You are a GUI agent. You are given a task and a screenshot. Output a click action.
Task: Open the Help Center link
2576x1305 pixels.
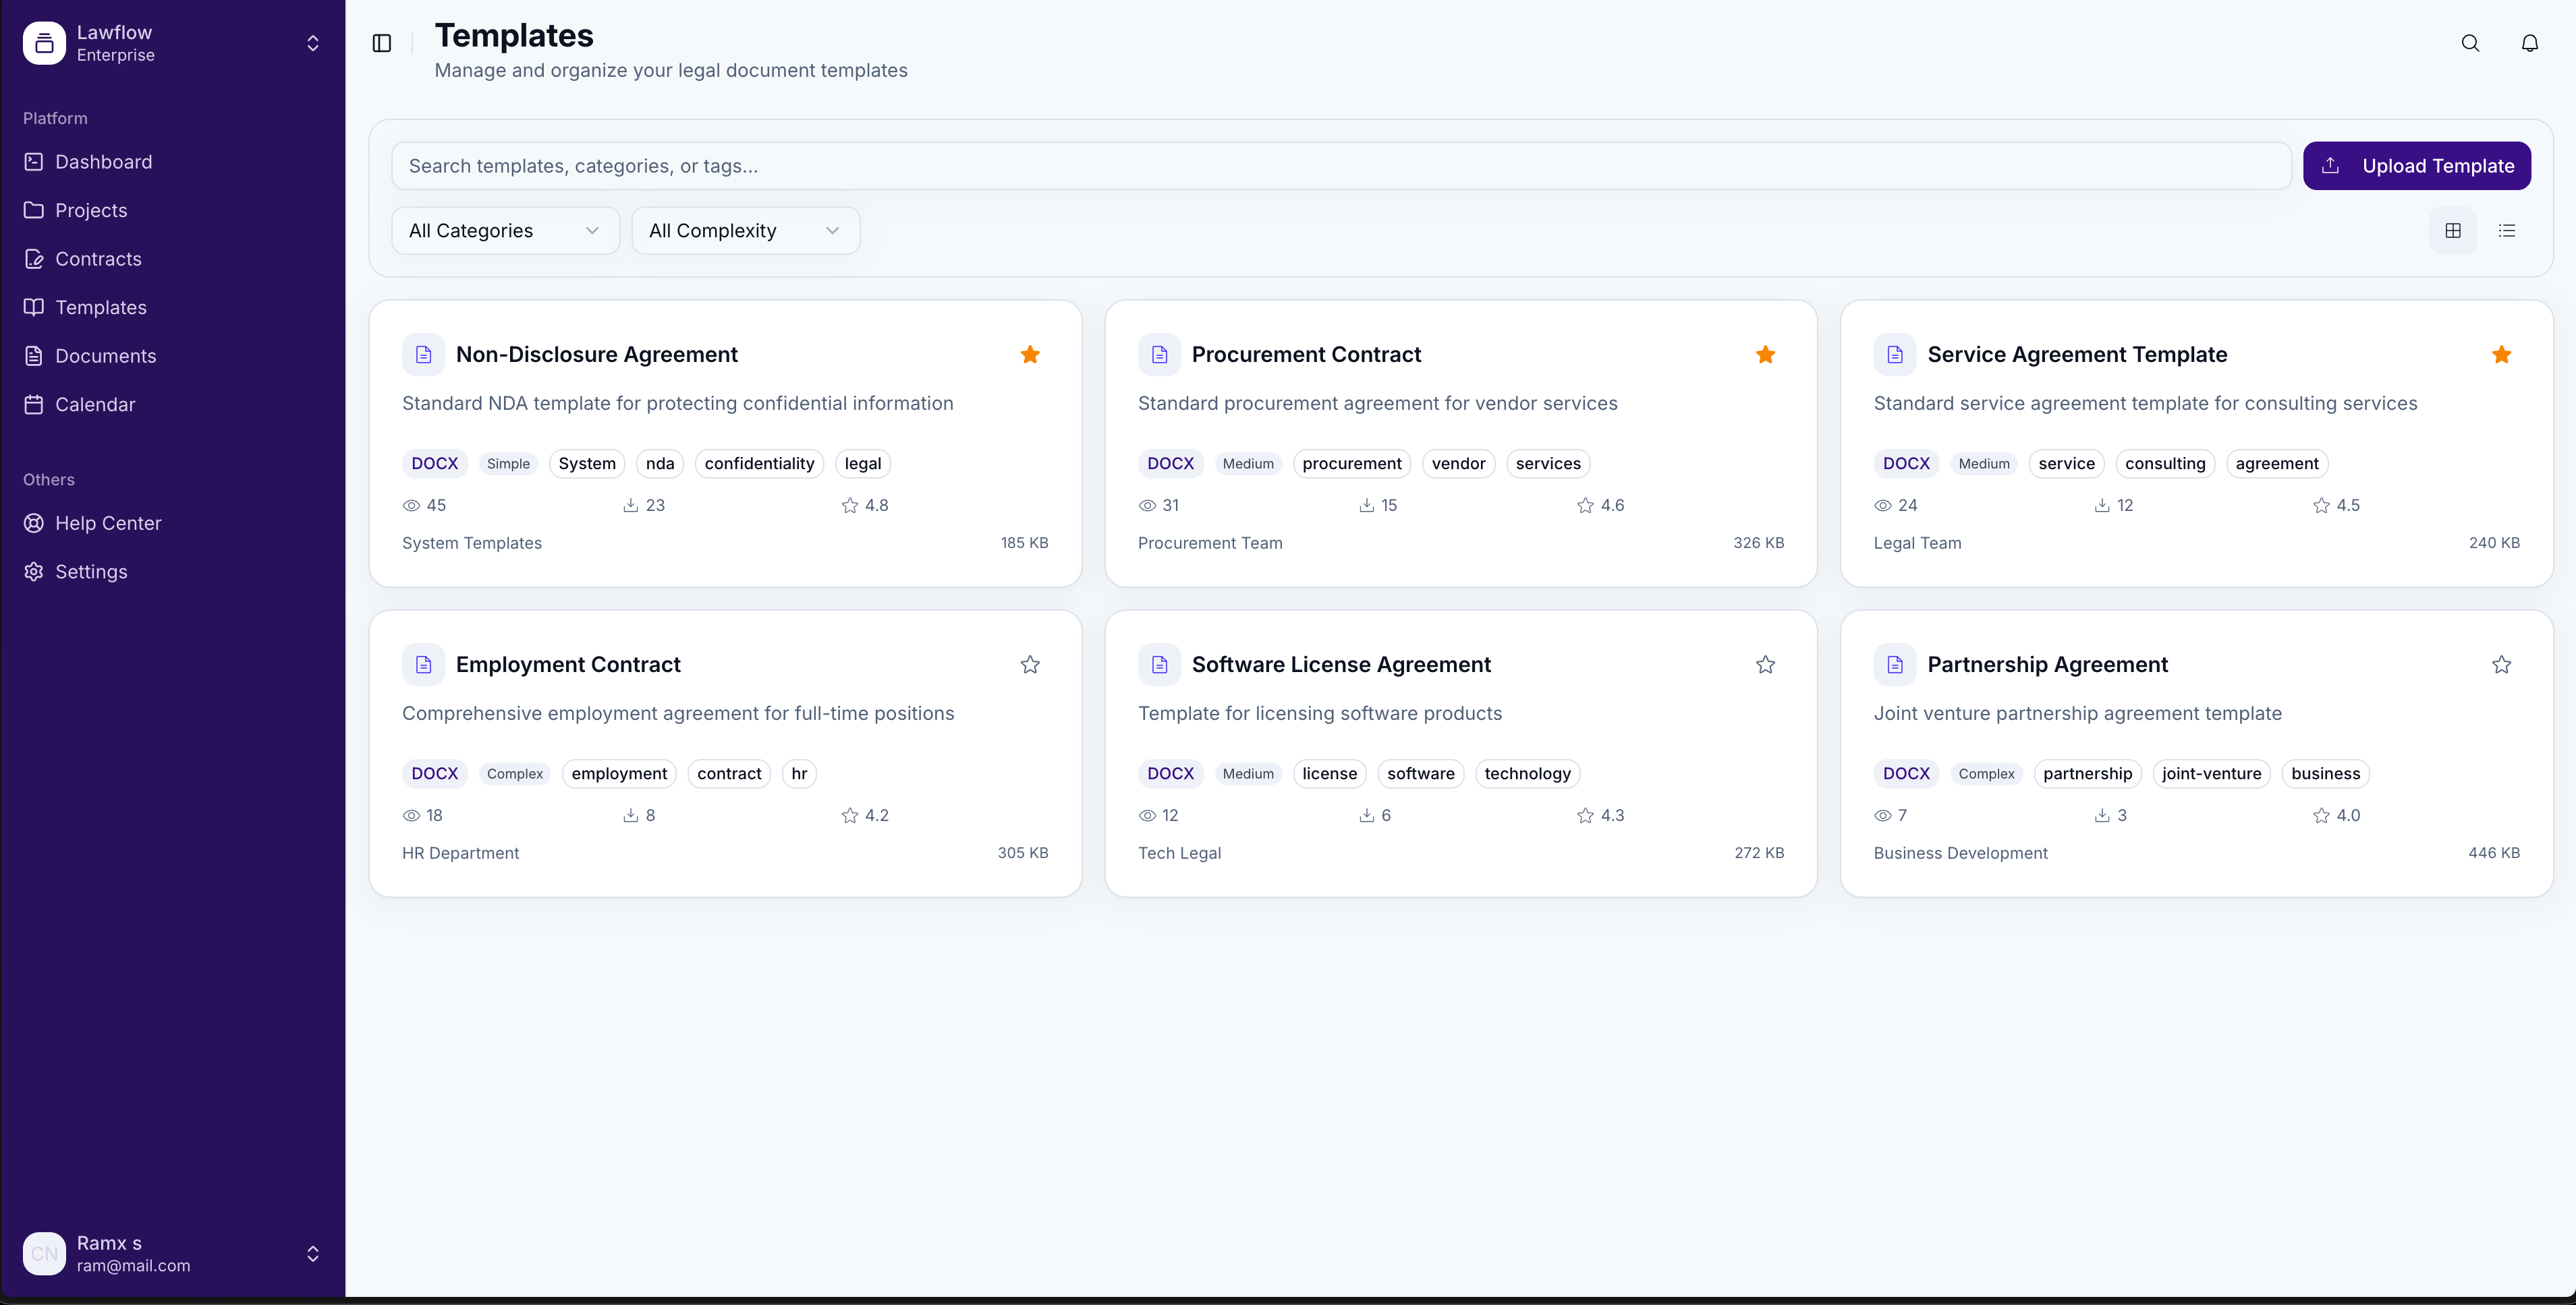coord(108,524)
